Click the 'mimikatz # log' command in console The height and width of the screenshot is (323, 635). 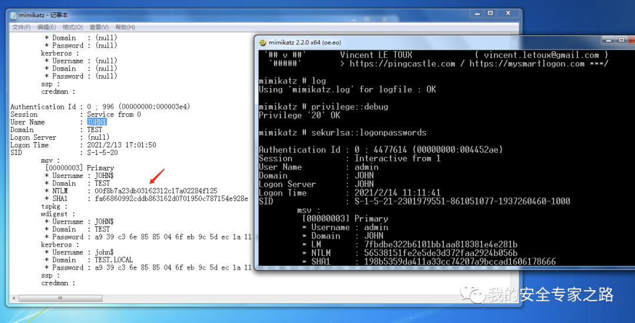click(x=292, y=81)
